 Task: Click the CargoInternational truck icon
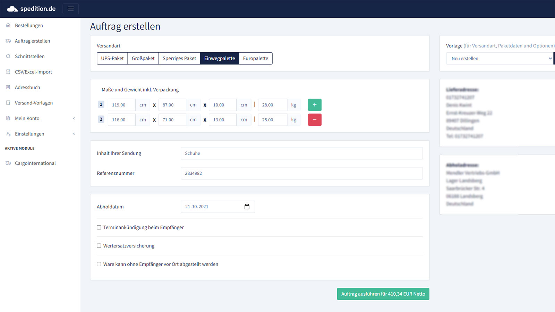click(8, 163)
